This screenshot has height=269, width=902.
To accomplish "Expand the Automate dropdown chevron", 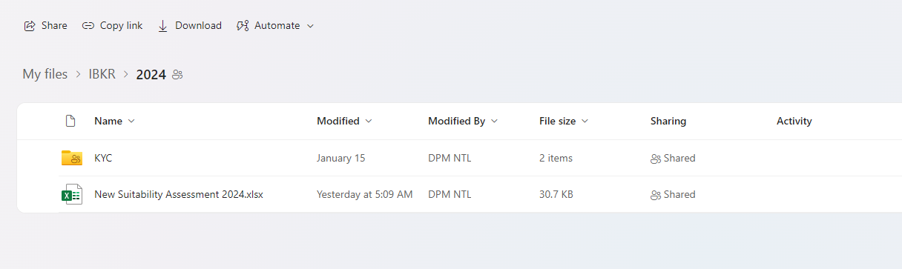I will (x=310, y=26).
